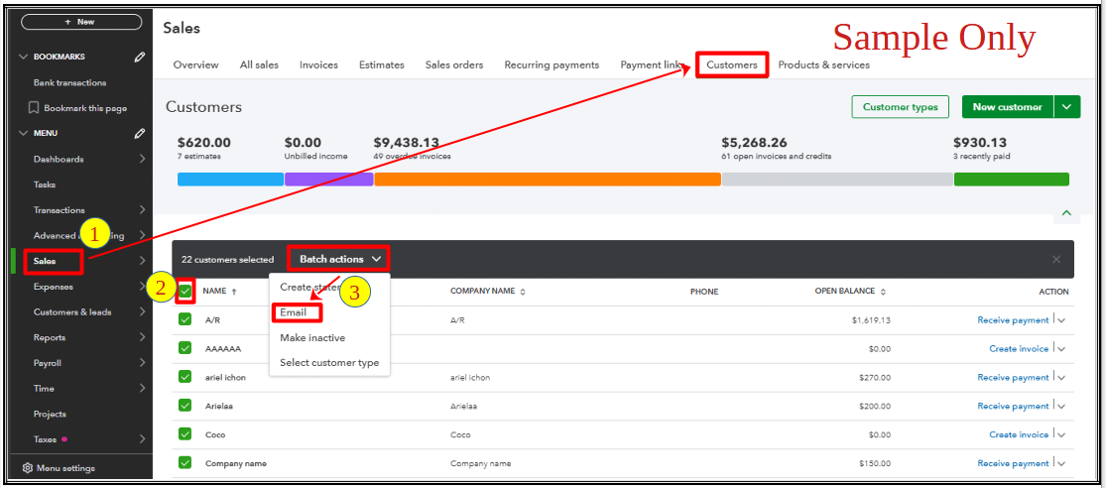Uncheck the Arielaa customer checkbox
This screenshot has width=1106, height=488.
(184, 406)
